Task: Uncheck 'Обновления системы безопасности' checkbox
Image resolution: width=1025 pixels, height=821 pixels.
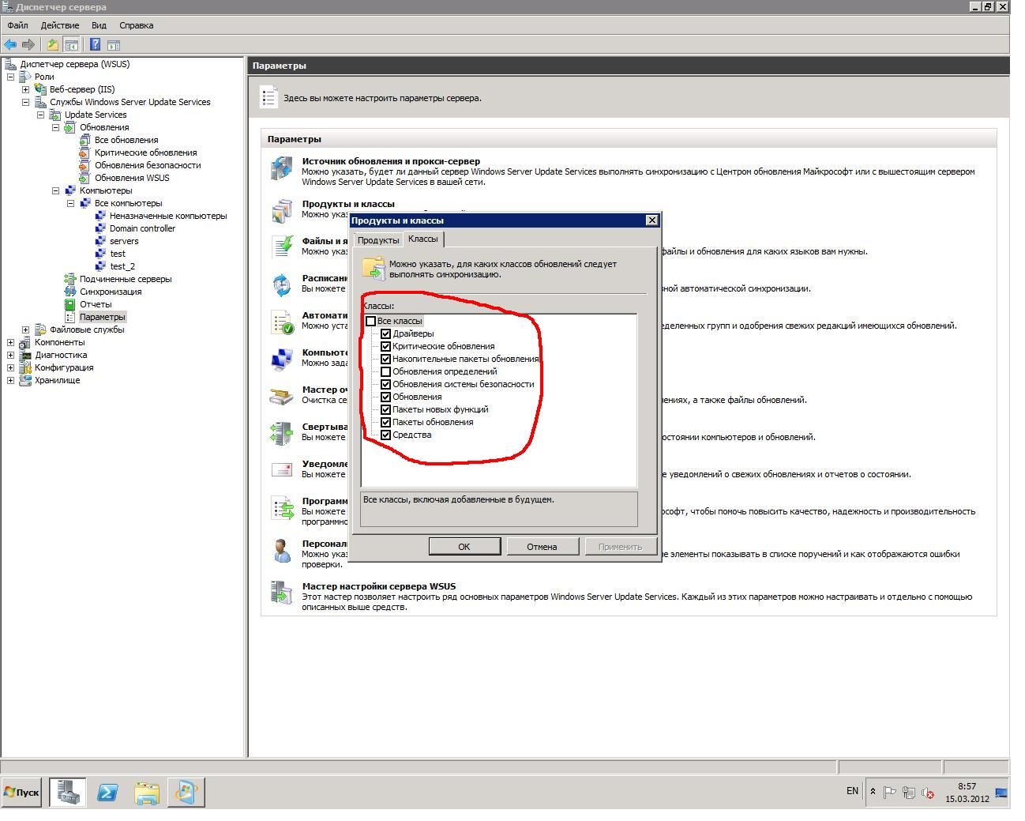Action: [x=386, y=384]
